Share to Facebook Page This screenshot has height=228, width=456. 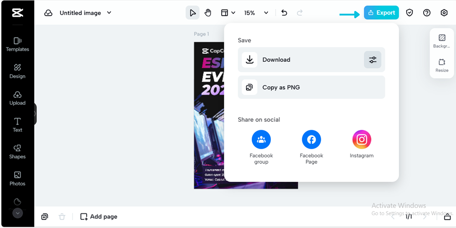tap(311, 147)
